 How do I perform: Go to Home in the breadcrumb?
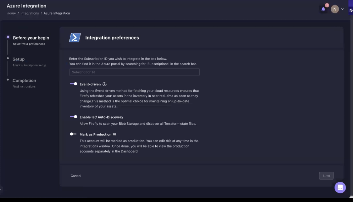(x=11, y=13)
